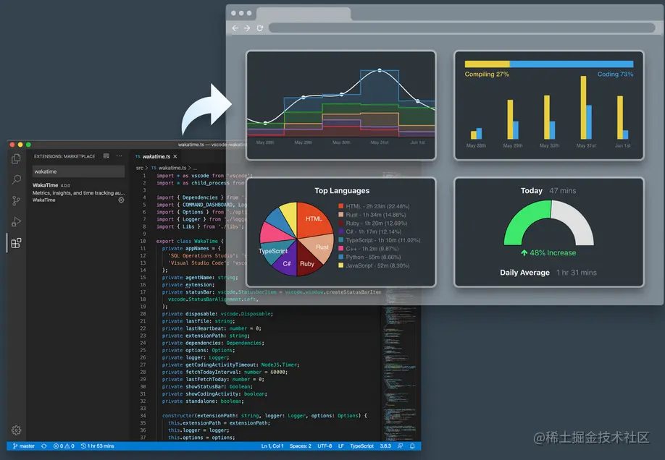665x460 pixels.
Task: Click the master branch in status bar
Action: point(24,446)
